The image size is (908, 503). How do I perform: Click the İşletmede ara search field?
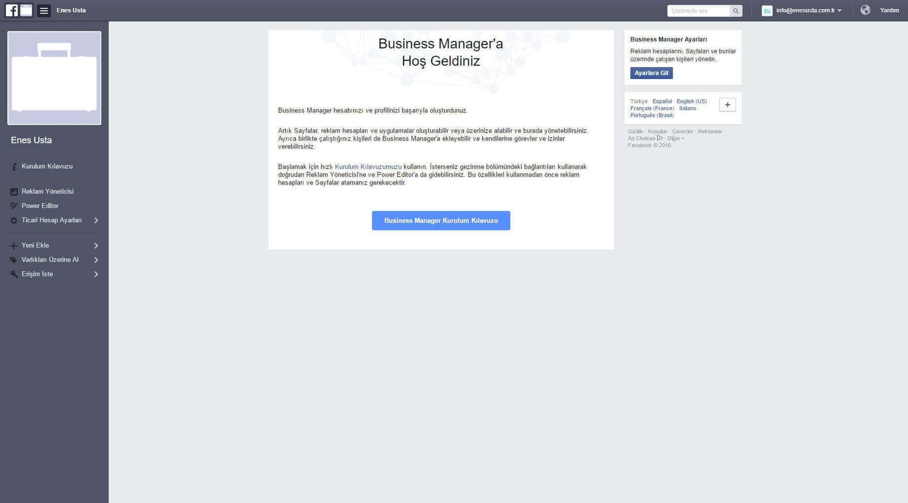point(699,11)
